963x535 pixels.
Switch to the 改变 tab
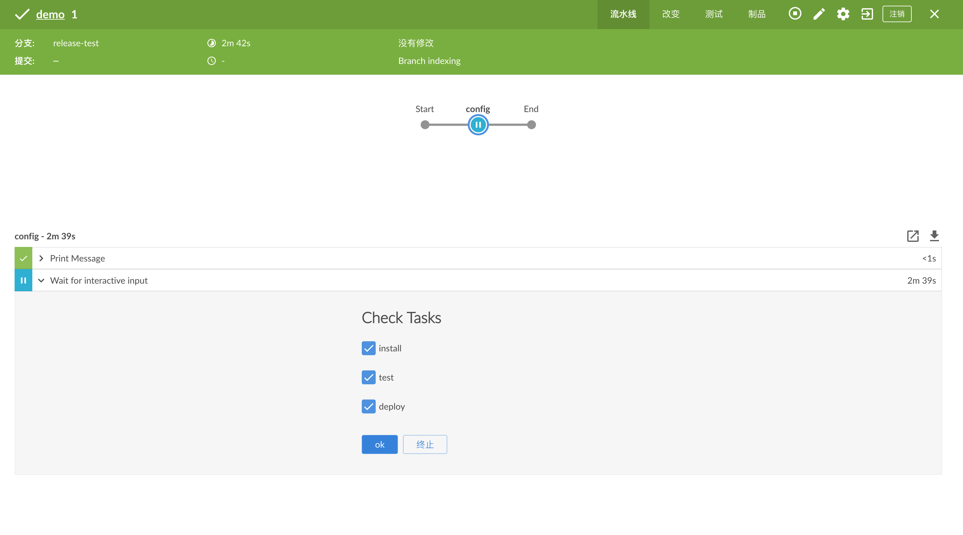coord(671,14)
